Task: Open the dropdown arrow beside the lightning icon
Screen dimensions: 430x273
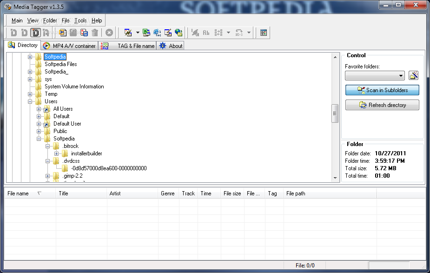Action: (x=138, y=33)
